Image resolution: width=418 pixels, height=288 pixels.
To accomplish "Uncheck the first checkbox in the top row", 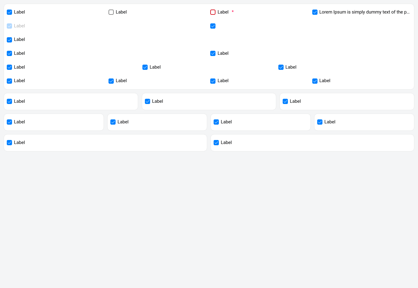I will 9,12.
